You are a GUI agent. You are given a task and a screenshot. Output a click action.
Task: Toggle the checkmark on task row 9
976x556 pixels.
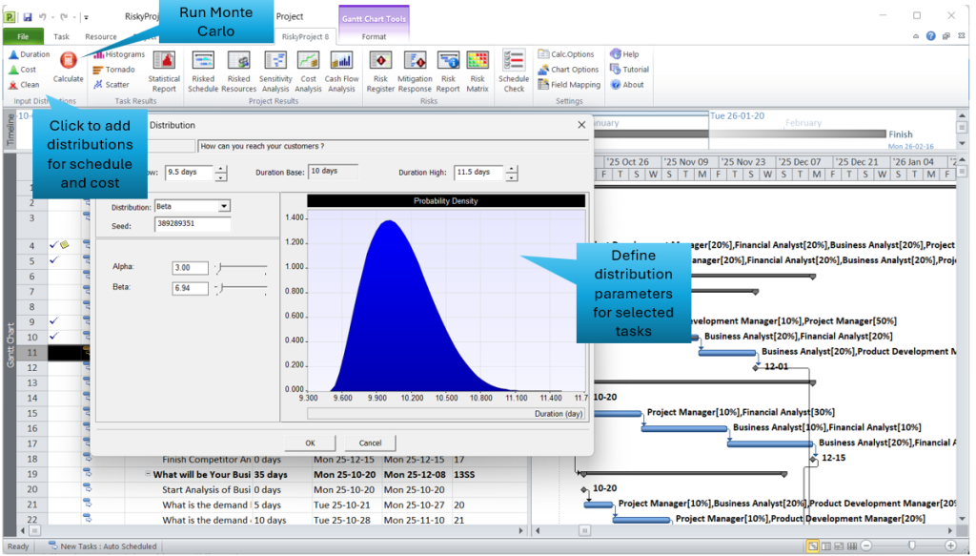[x=52, y=320]
